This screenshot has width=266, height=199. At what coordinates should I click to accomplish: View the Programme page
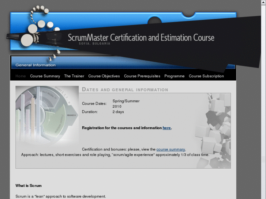pos(175,76)
